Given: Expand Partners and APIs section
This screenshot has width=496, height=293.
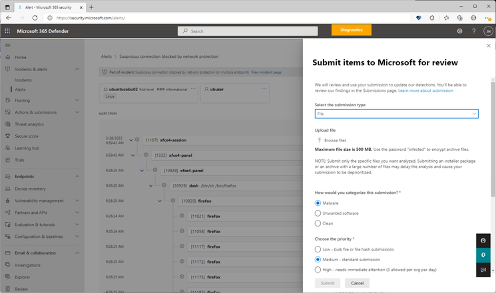Looking at the screenshot, I should [77, 213].
